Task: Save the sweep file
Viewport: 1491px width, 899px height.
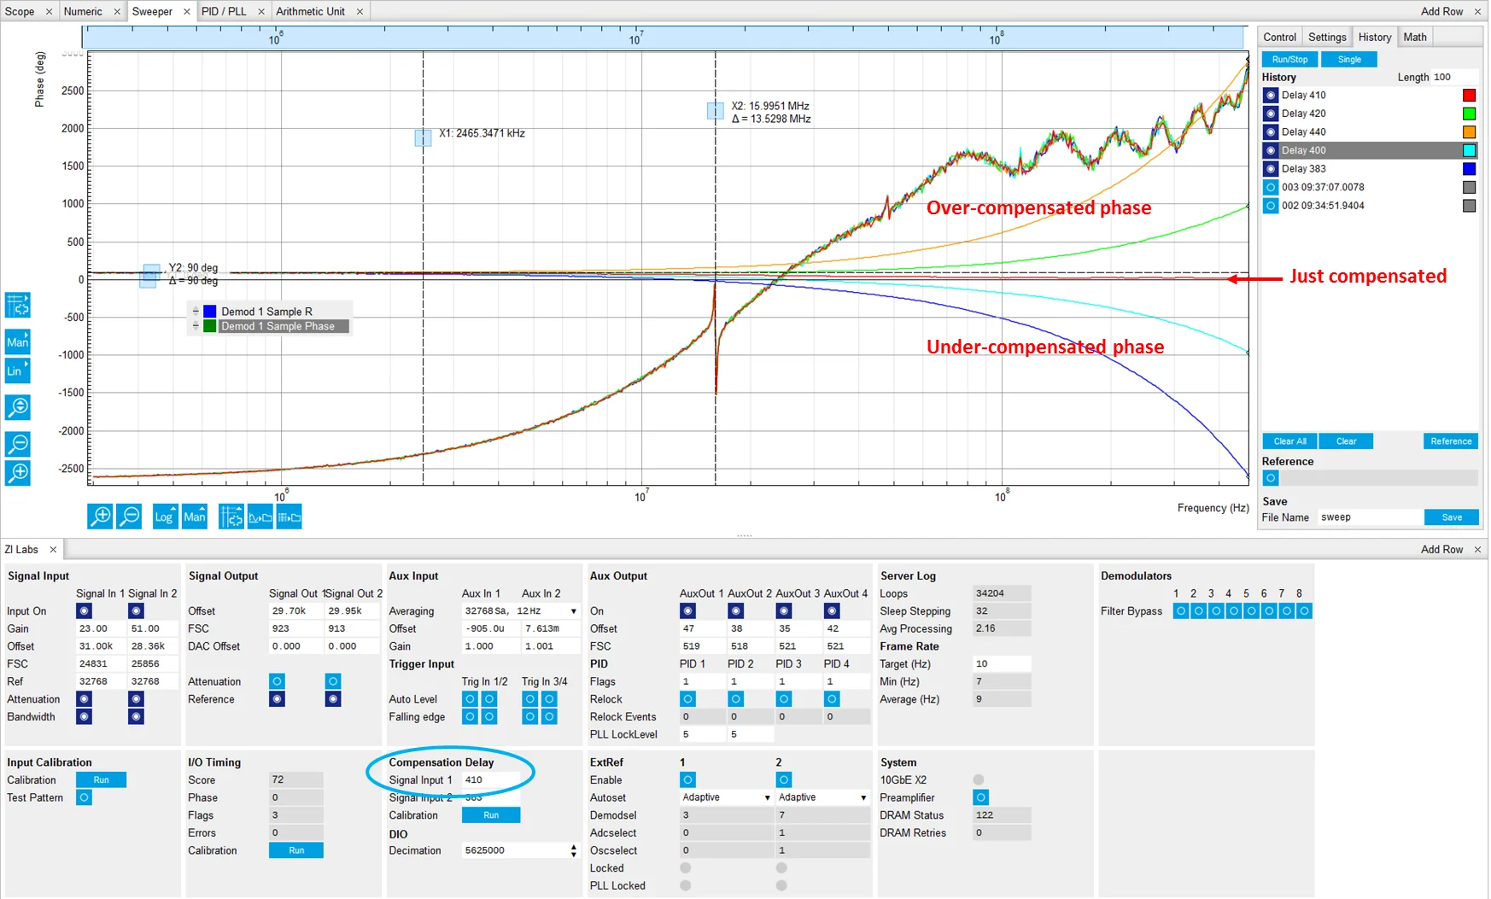Action: (1452, 517)
